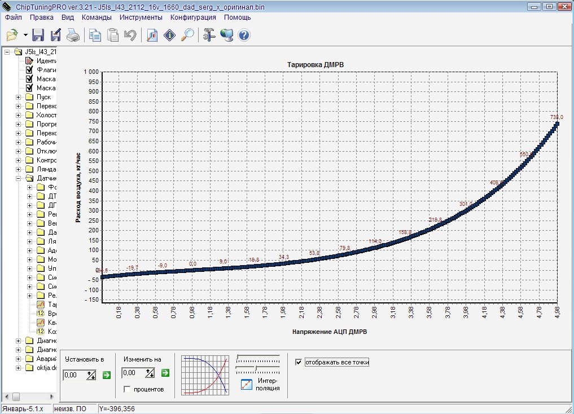Viewport: 574px width, 414px height.
Task: Expand the 'Пуск' folder in the tree
Action: [18, 97]
